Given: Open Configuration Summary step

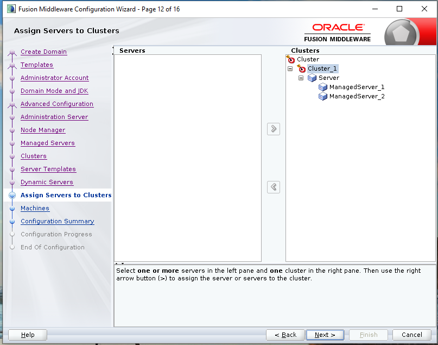Looking at the screenshot, I should click(58, 221).
